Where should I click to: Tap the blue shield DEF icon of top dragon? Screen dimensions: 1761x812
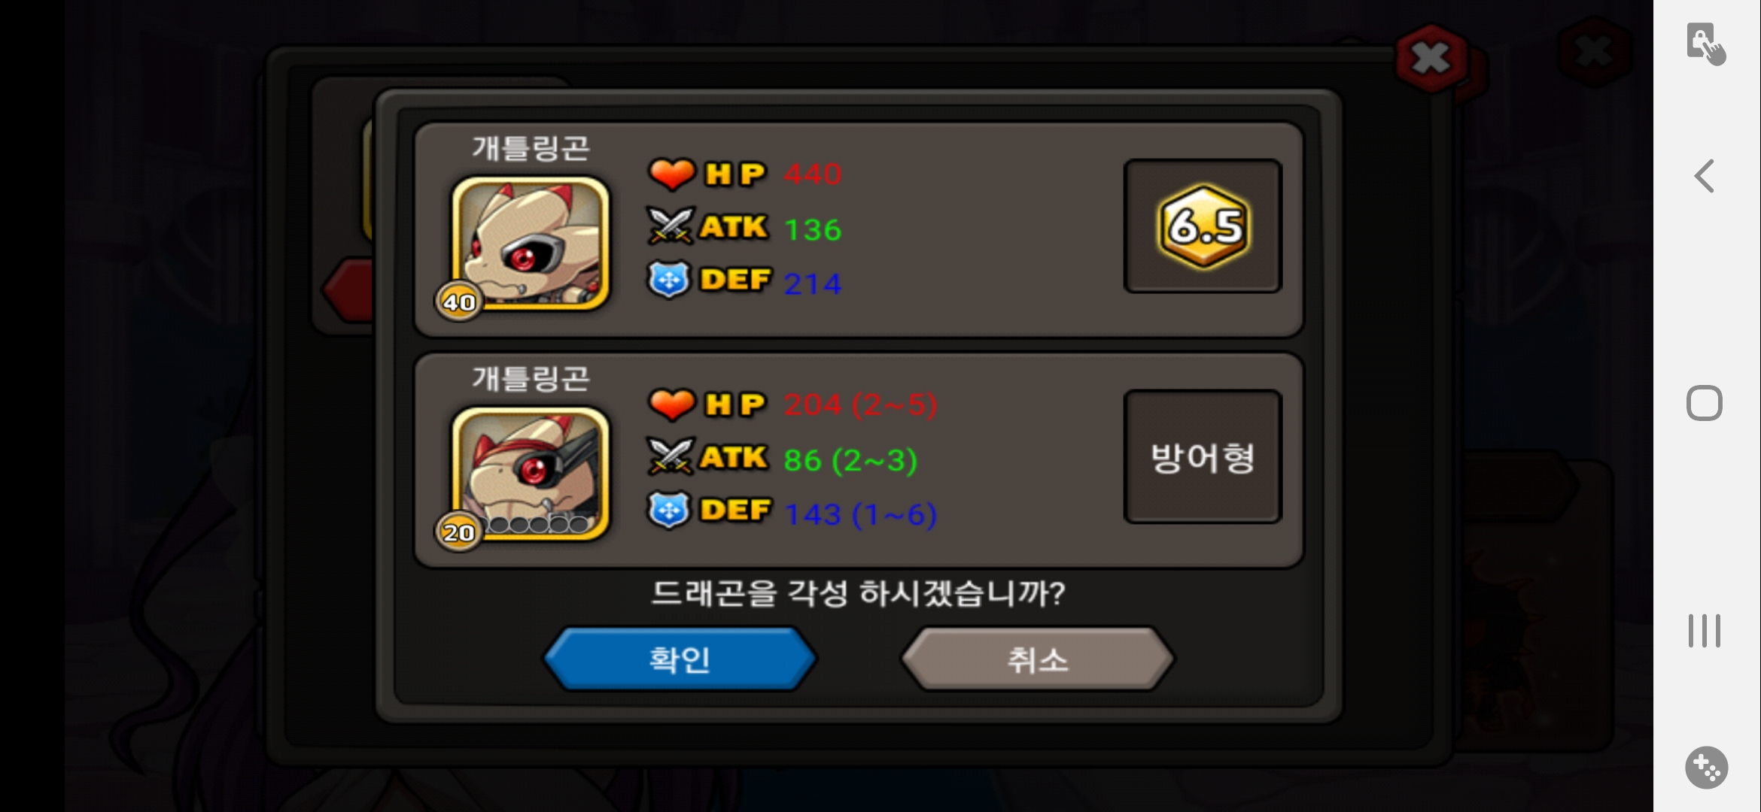[x=669, y=280]
